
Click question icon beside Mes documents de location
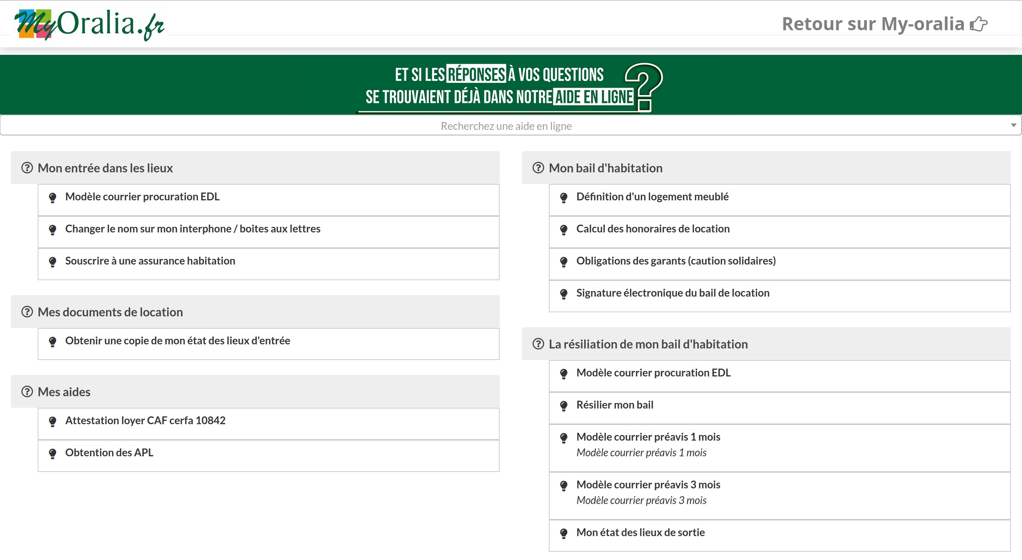tap(27, 312)
